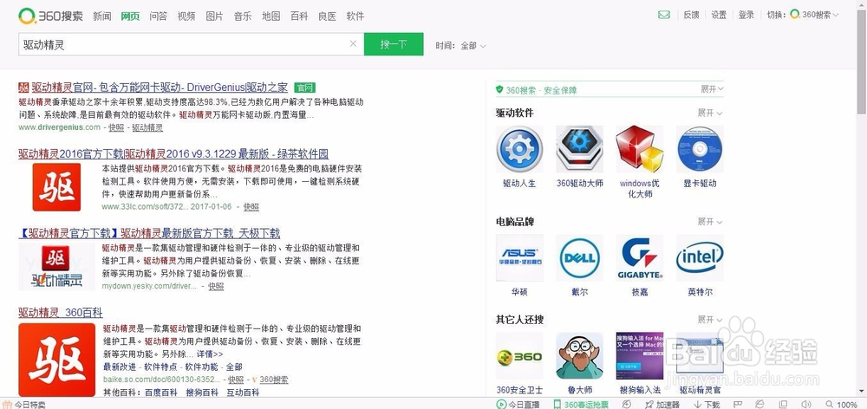The image size is (867, 409).
Task: Switch to the 软件 tab
Action: coord(355,16)
